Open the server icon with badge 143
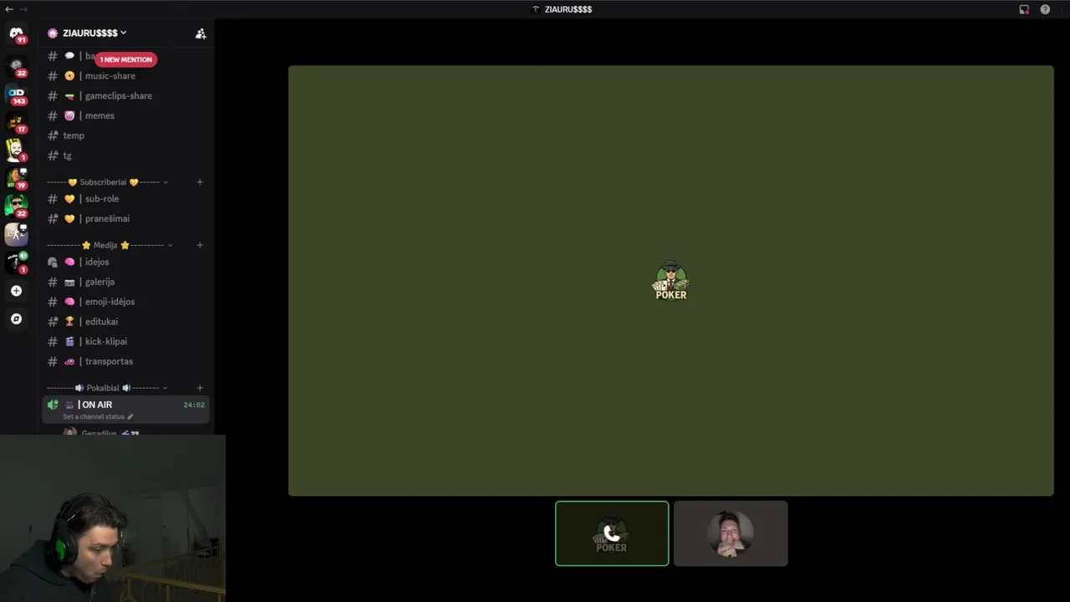Viewport: 1070px width, 602px height. (16, 94)
